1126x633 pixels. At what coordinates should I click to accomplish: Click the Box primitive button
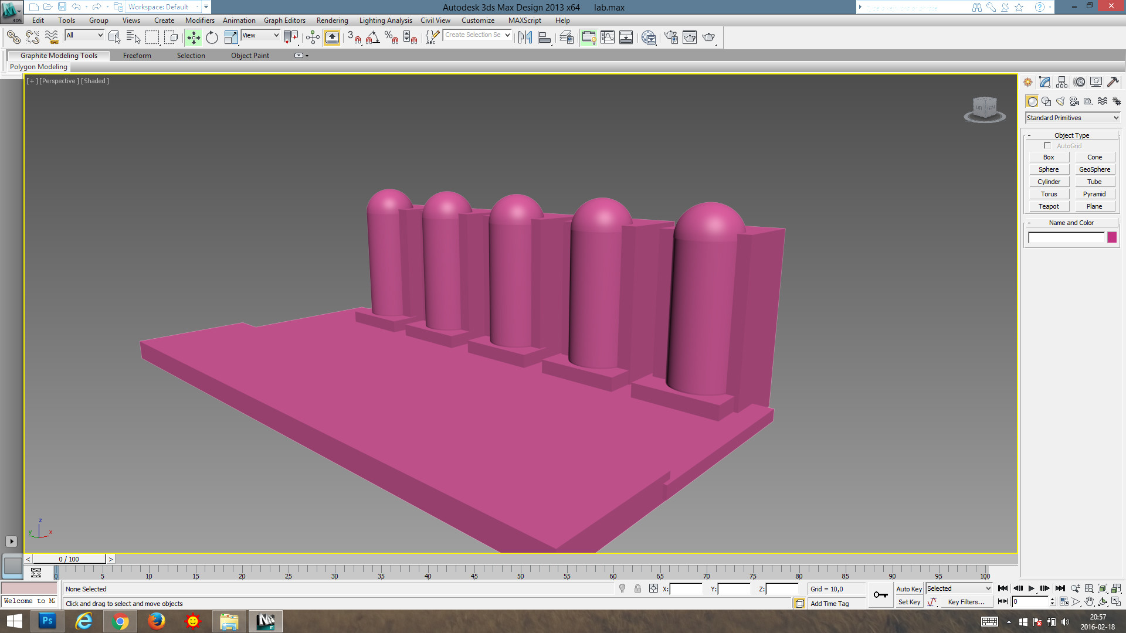pyautogui.click(x=1049, y=157)
